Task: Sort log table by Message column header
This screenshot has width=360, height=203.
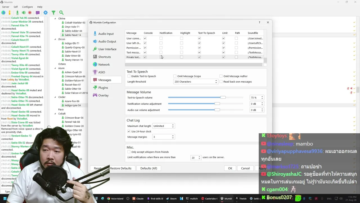Action: [132, 33]
